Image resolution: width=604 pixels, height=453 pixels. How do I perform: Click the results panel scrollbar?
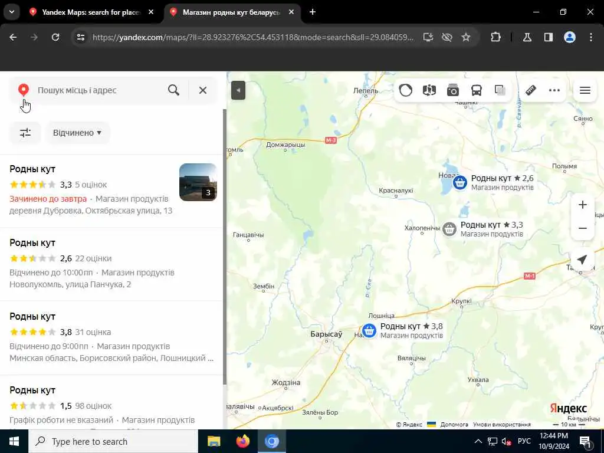tap(225, 247)
